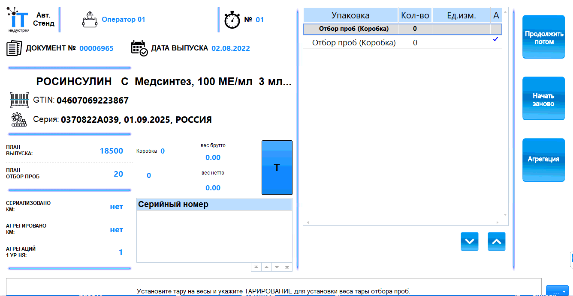
Task: Go to next serial number arrow
Action: (277, 267)
